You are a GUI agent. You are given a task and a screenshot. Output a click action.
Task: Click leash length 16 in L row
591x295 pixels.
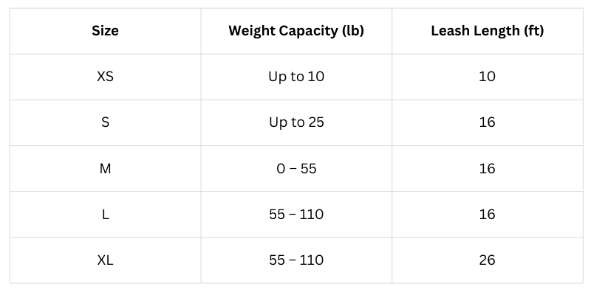coord(487,215)
